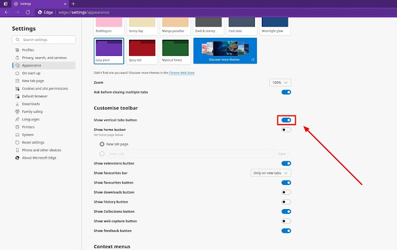
Task: Pick the Sunny day theme
Action: (142, 25)
